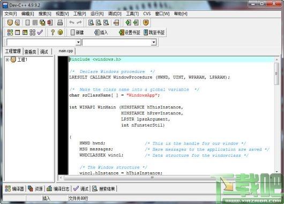Open the 工具[T] menu
This screenshot has height=204, width=284.
click(132, 14)
